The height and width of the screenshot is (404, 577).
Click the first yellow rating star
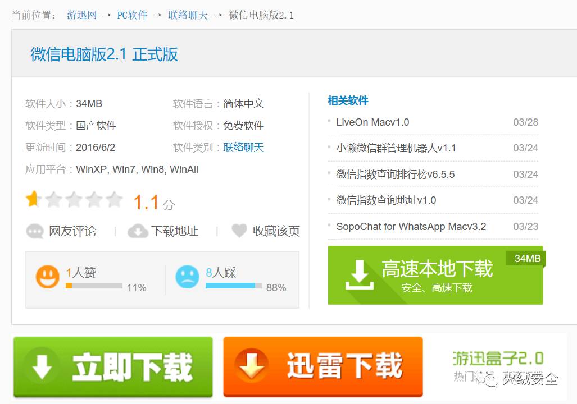[x=33, y=199]
